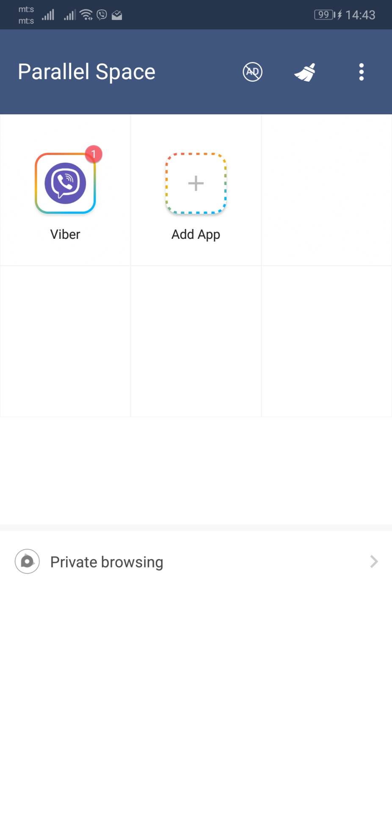This screenshot has width=392, height=813.
Task: Expand Private browsing via right chevron
Action: point(373,561)
